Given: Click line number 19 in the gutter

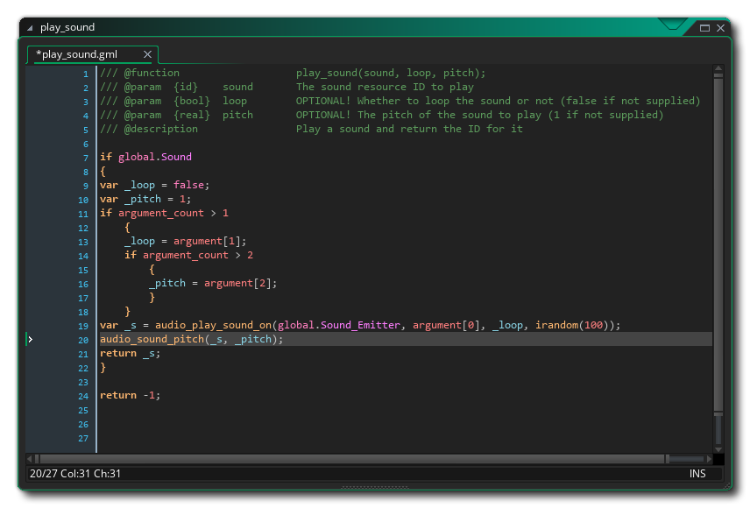Looking at the screenshot, I should click(83, 326).
